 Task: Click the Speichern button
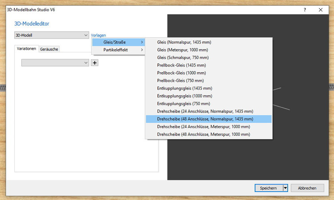[269, 188]
